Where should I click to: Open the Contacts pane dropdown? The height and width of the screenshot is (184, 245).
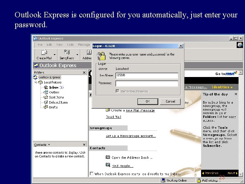click(x=49, y=145)
